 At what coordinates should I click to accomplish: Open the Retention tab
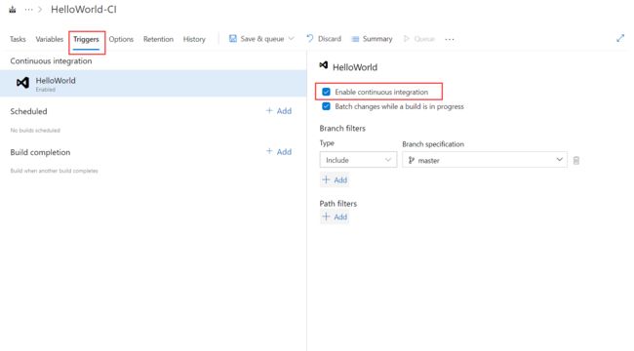tap(158, 39)
